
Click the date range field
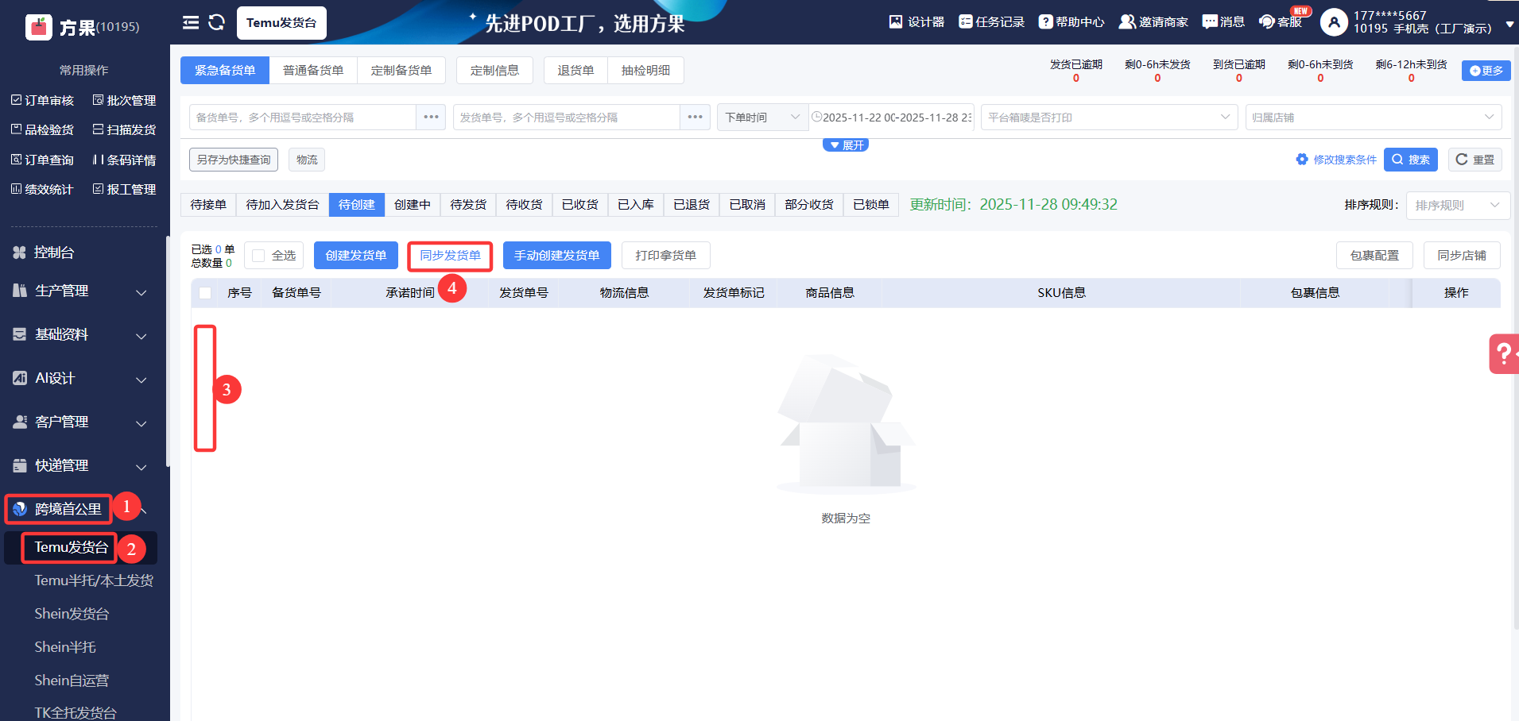pos(891,117)
